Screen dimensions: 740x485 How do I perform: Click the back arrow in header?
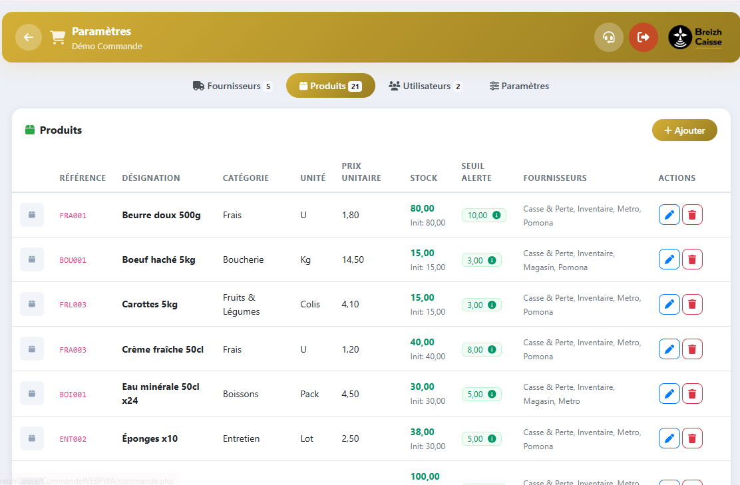coord(29,37)
